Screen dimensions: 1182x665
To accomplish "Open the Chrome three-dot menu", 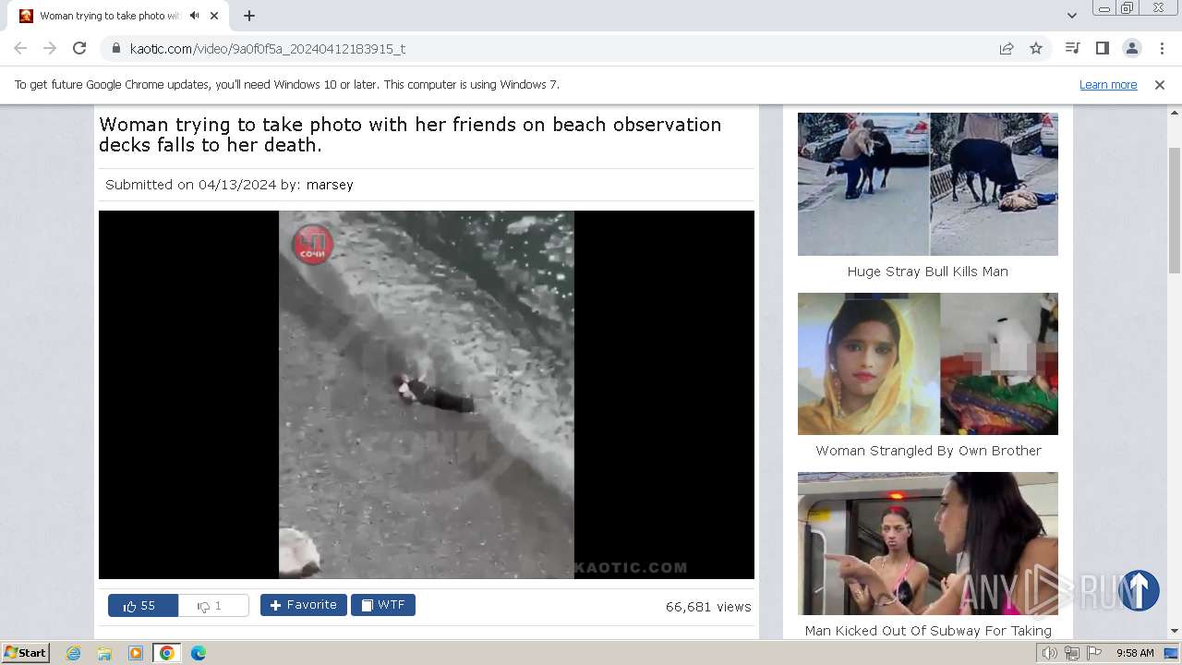I will pos(1162,48).
